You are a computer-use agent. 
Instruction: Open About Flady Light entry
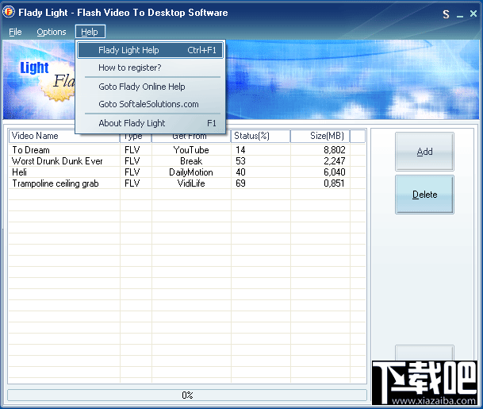point(150,123)
